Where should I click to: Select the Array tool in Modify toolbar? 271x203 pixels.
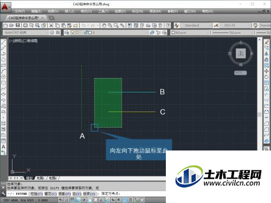(267, 66)
